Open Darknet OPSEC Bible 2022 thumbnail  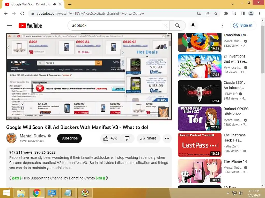pyautogui.click(x=200, y=119)
